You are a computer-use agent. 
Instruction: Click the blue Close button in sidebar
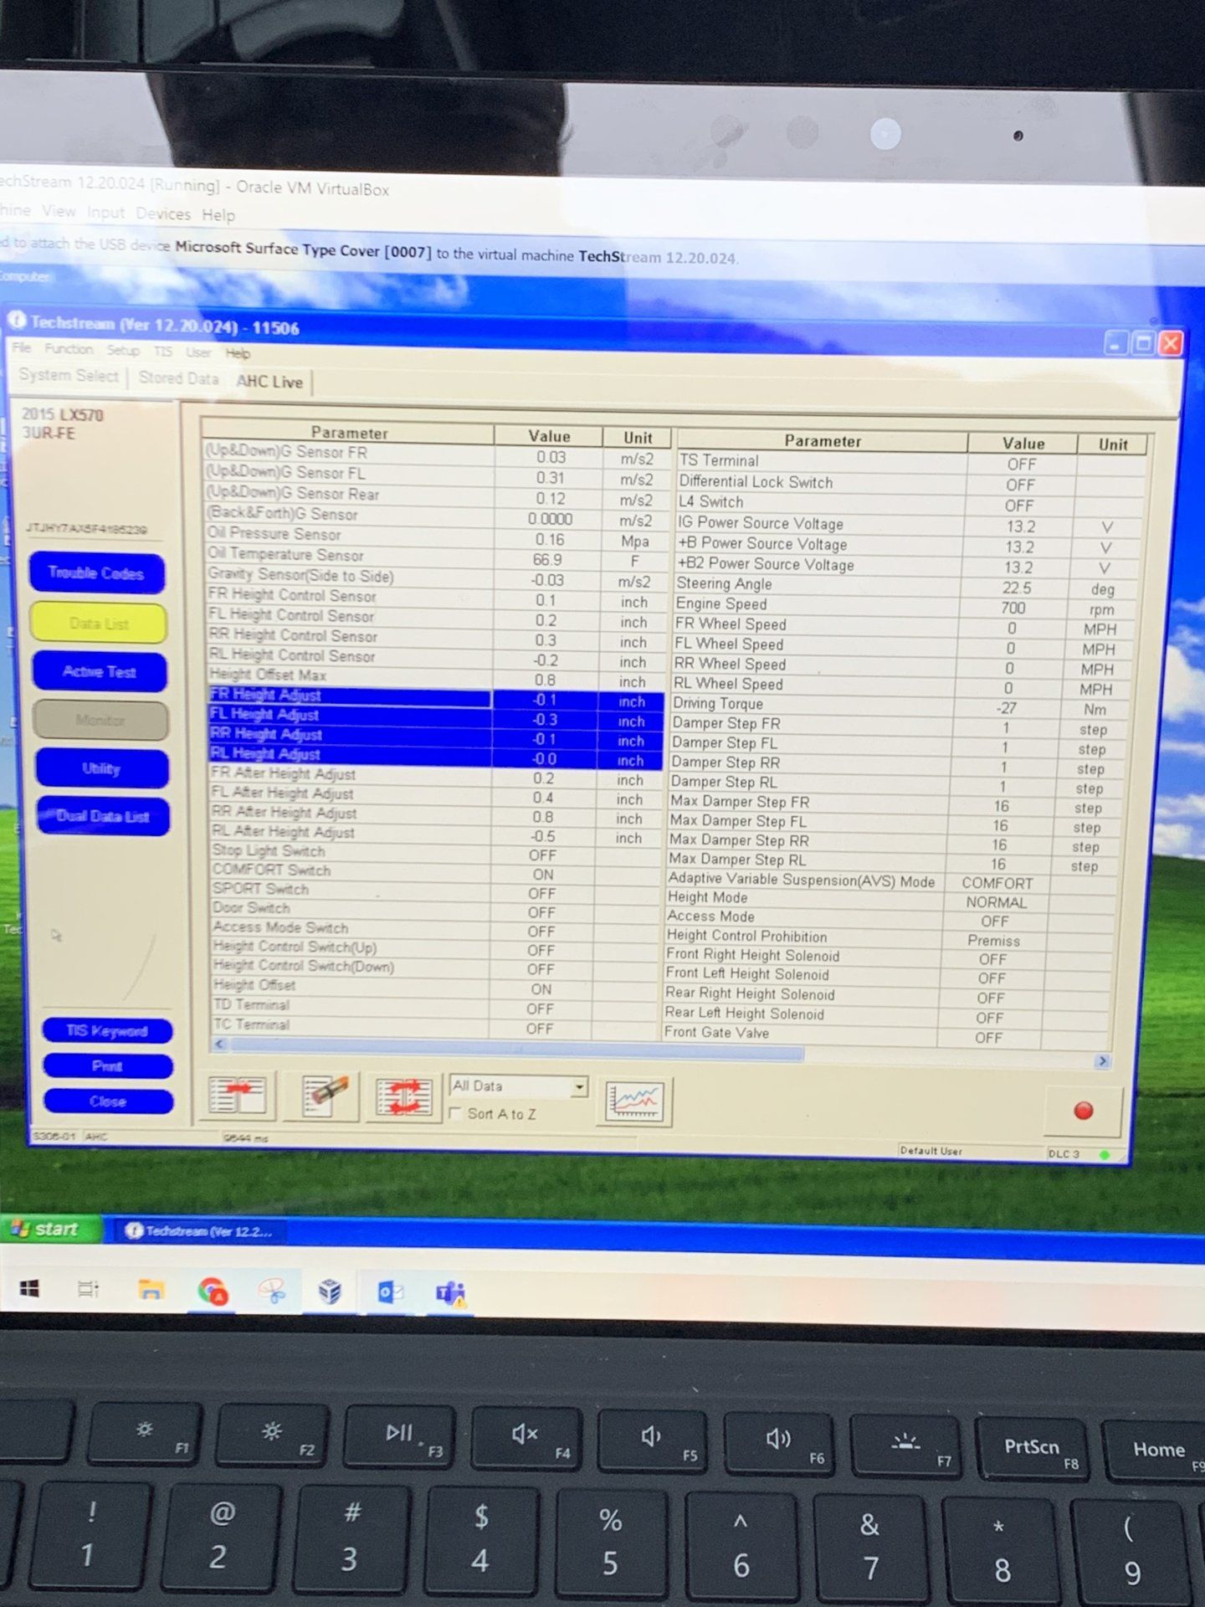pyautogui.click(x=109, y=1101)
